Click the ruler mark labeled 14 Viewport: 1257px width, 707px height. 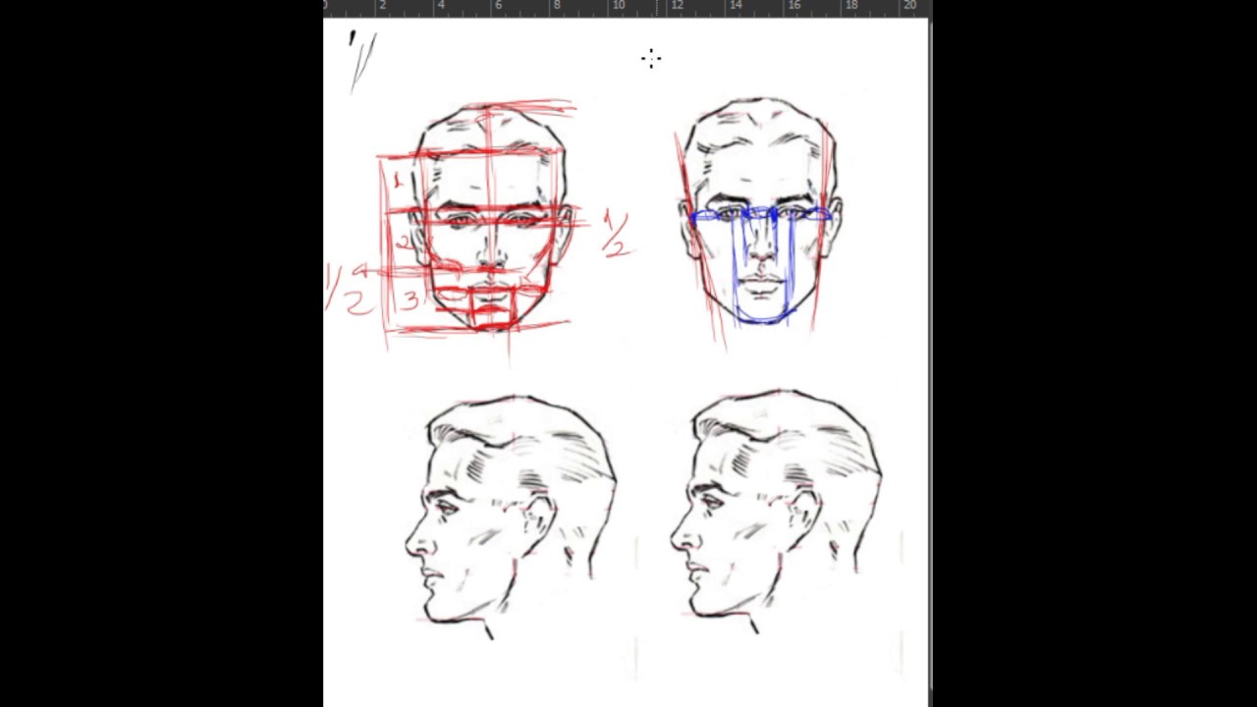[735, 6]
